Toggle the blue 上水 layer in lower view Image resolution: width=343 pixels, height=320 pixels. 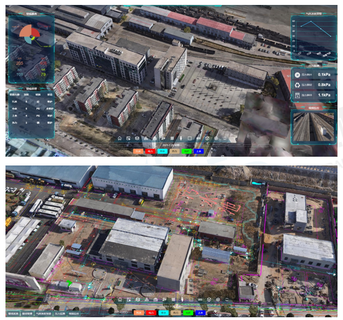(201, 313)
